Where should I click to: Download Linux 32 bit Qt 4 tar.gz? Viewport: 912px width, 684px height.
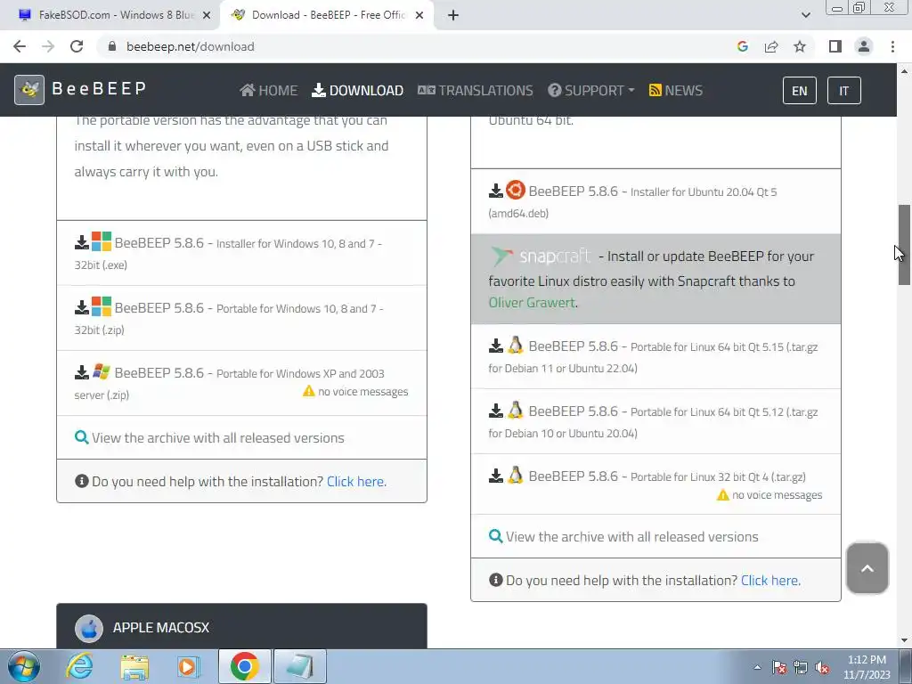coord(655,484)
